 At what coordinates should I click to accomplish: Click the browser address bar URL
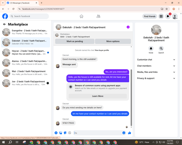tap(43, 9)
